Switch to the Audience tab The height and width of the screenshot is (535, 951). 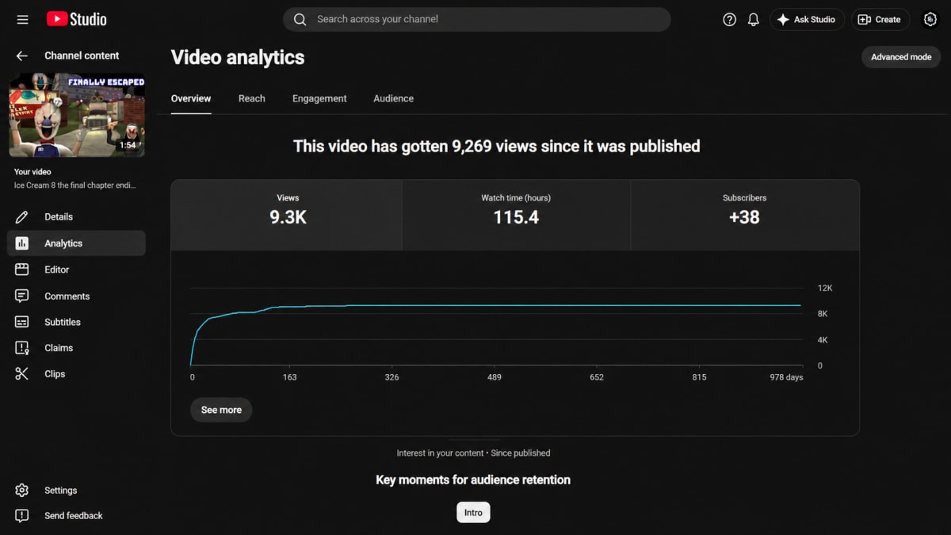click(394, 98)
